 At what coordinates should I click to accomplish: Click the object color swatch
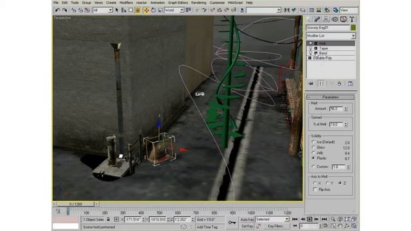pos(353,28)
